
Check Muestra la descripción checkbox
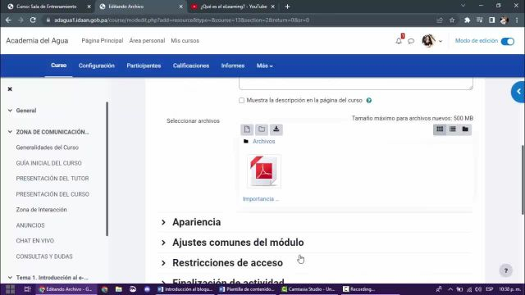(x=241, y=100)
